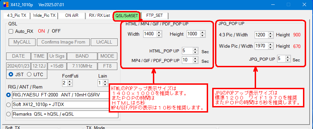Screen dimensions: 313x129
Task: Select the RIG /YAESU FT-2000 radio option
Action: click(x=9, y=95)
